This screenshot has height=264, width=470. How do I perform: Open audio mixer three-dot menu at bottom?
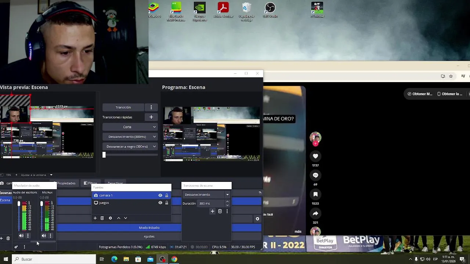24,247
